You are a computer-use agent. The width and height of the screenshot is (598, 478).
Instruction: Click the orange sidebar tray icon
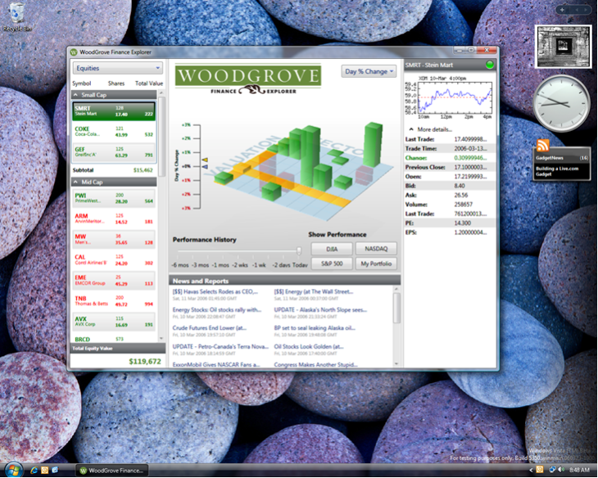coord(540,470)
